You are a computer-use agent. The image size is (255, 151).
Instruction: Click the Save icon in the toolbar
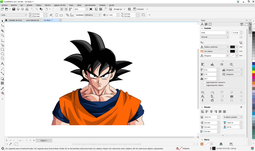tap(14, 9)
